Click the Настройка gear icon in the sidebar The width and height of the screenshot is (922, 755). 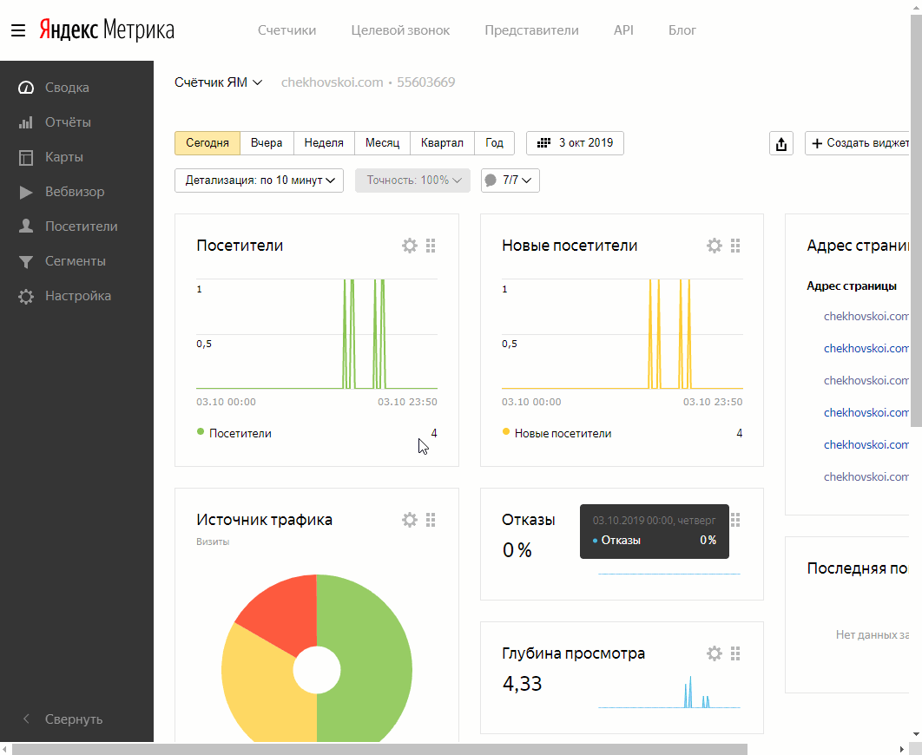point(26,296)
